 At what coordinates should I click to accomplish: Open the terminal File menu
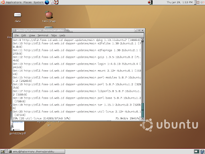[16, 35]
